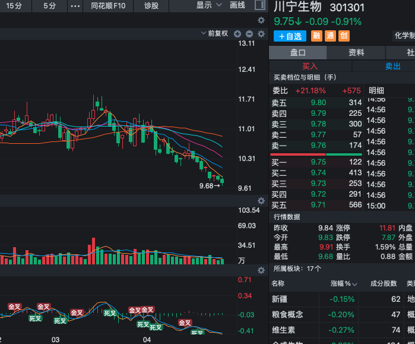Click the orange 融 margin badge
Image resolution: width=415 pixels, height=344 pixels.
click(316, 36)
